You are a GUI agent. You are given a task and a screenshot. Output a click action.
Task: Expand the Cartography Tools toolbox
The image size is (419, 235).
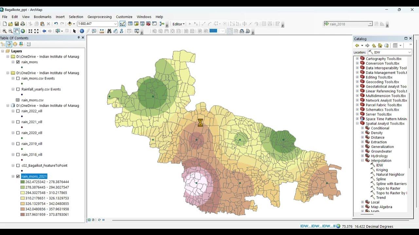(357, 59)
